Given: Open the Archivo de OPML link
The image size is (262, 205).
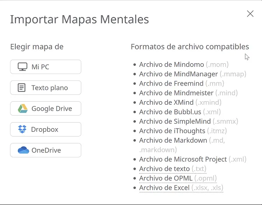Looking at the screenshot, I should (178, 178).
